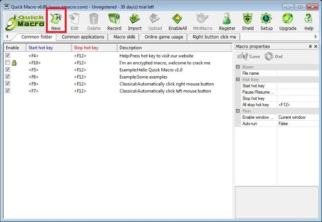This screenshot has height=222, width=322.
Task: Click the Pause/Resume value field
Action: [298, 92]
